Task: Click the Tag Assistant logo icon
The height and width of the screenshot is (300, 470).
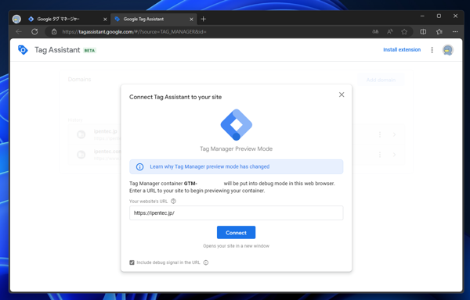Action: click(23, 50)
